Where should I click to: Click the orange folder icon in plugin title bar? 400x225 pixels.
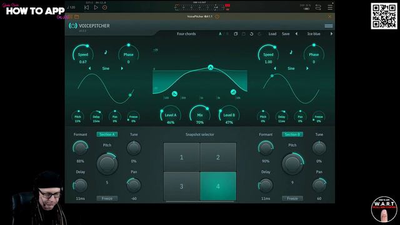tap(76, 17)
